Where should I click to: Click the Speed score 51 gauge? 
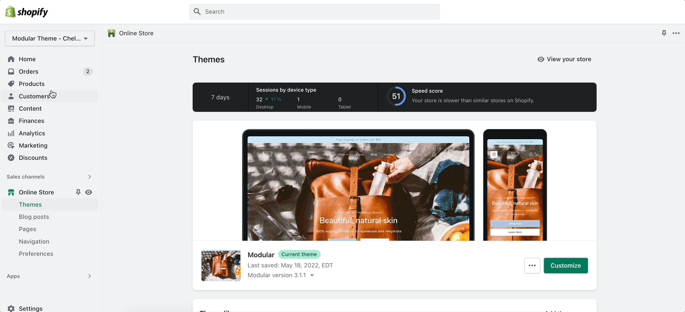[396, 96]
